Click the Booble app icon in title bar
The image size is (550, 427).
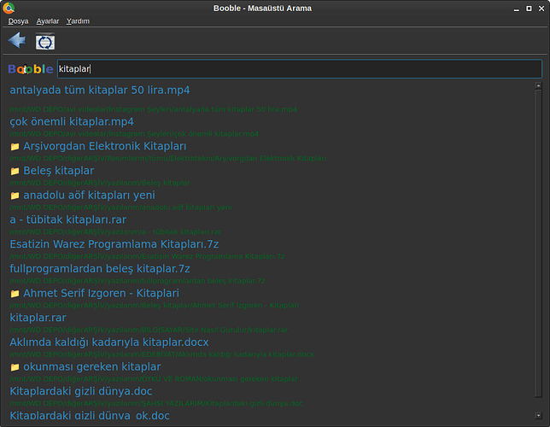tap(9, 8)
